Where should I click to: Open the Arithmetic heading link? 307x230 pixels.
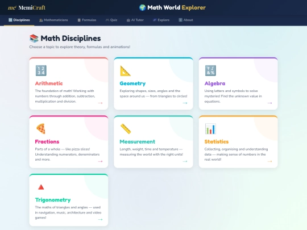[x=49, y=83]
